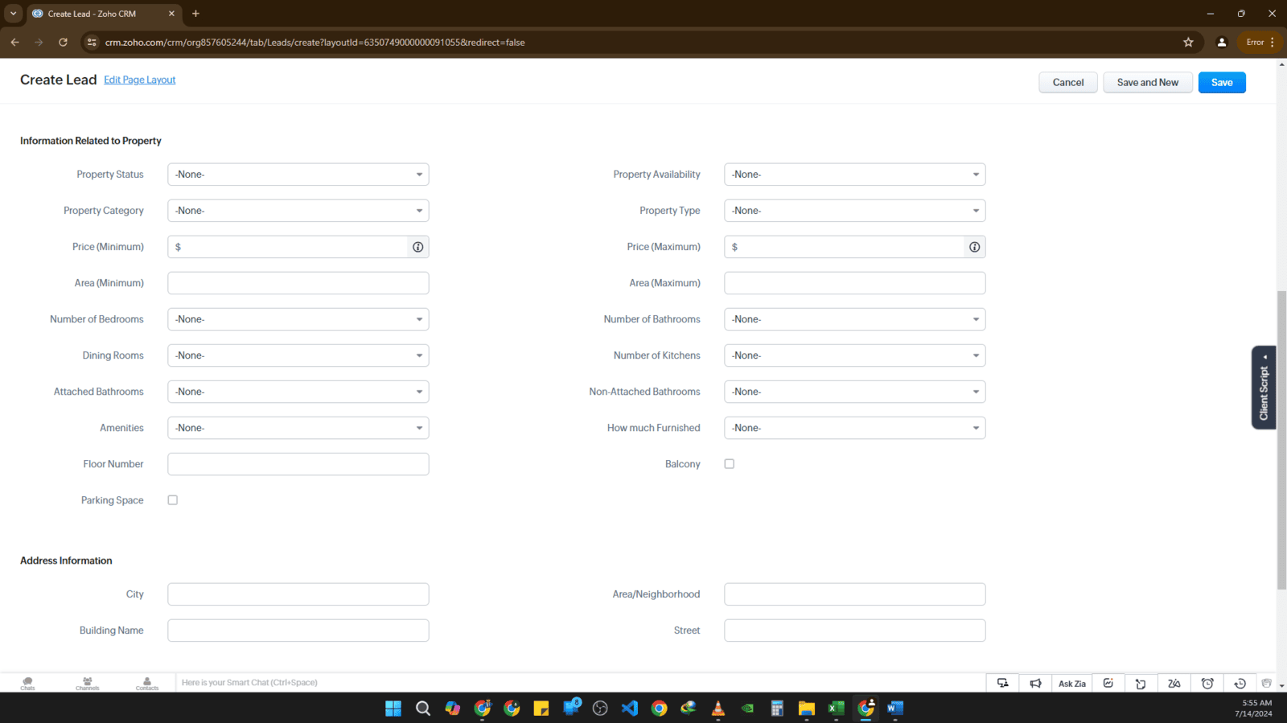Open the How much Furnished dropdown
This screenshot has width=1287, height=723.
point(855,428)
